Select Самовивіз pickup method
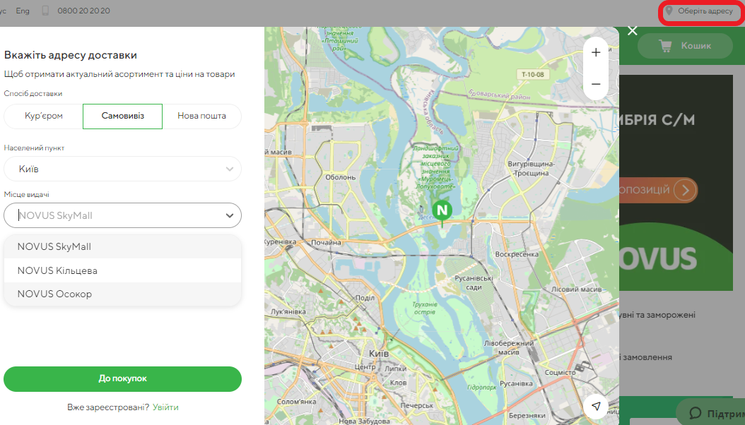The image size is (745, 425). (x=122, y=116)
